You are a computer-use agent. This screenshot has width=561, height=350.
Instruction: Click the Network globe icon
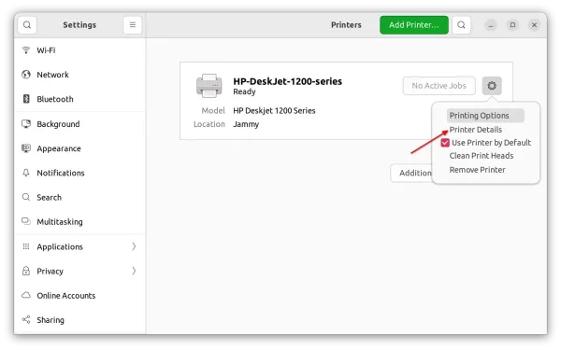pyautogui.click(x=26, y=75)
